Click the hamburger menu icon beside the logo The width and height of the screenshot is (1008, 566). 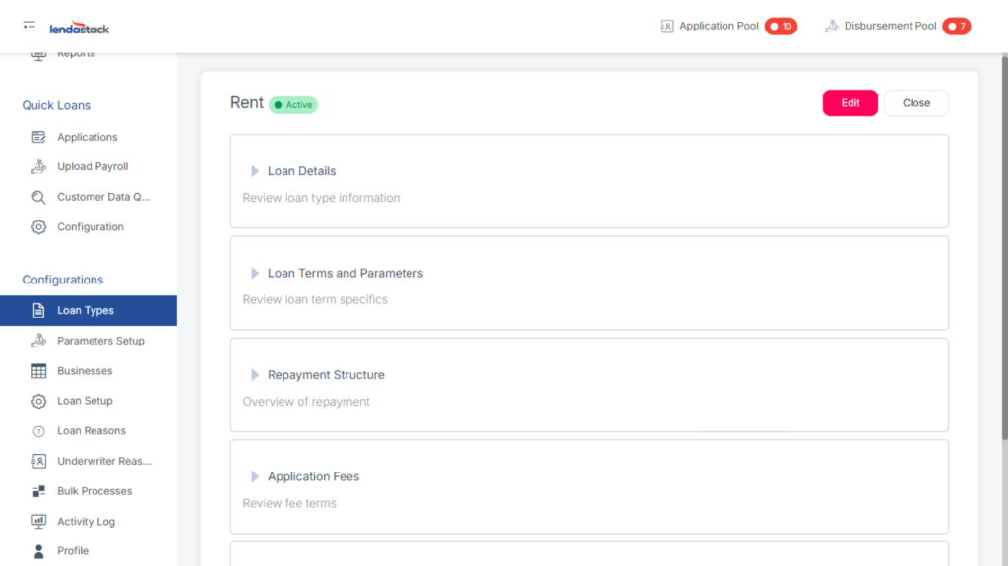pos(29,27)
